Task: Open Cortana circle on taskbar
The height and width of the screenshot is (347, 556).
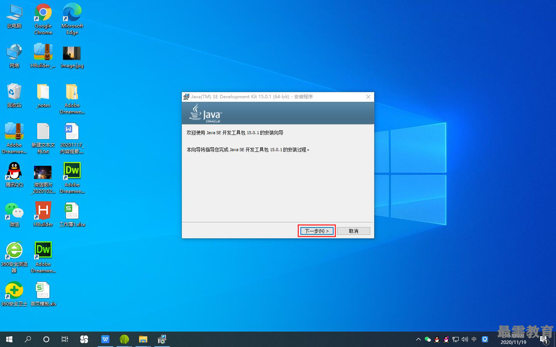Action: 46,339
